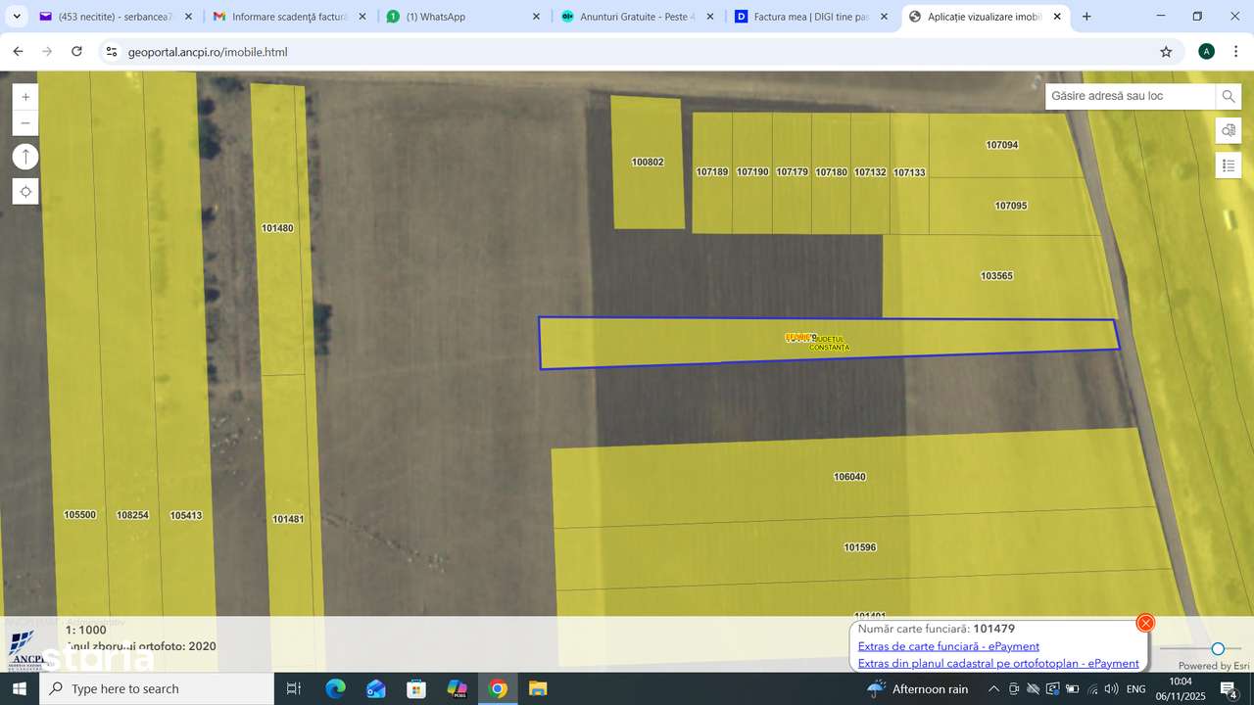The image size is (1254, 705).
Task: Switch to the (453 necitite) mail tab
Action: tap(116, 17)
